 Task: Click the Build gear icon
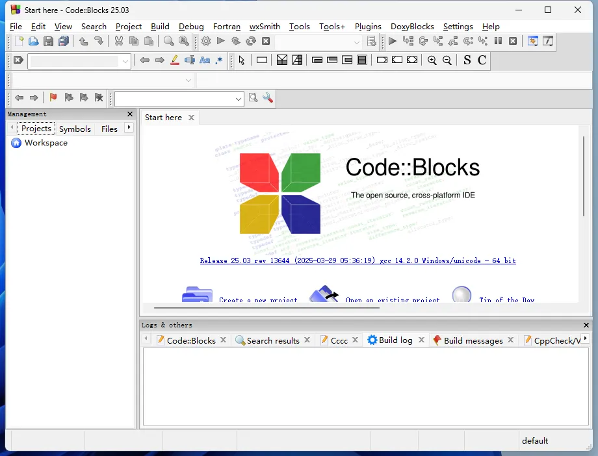206,41
